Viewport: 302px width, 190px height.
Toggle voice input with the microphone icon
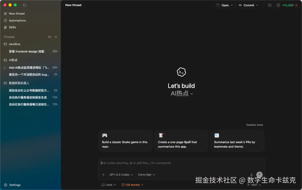(251, 175)
